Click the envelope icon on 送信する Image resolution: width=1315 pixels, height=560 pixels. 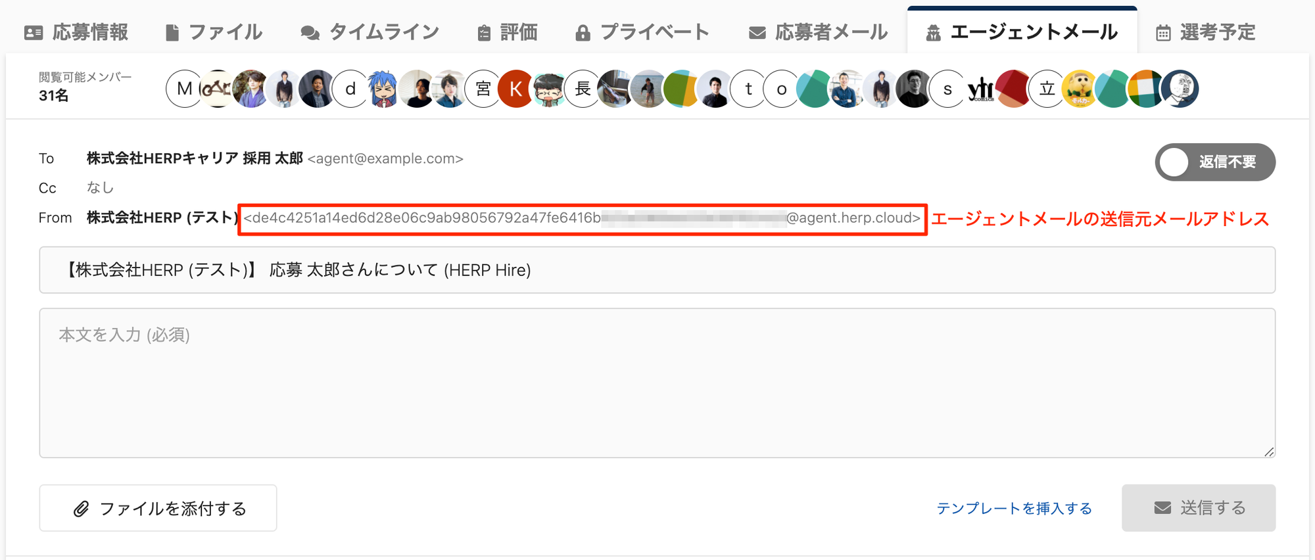[1162, 508]
